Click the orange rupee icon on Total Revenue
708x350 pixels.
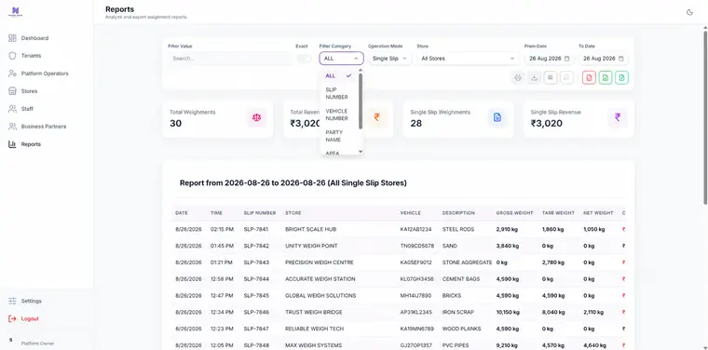[x=377, y=117]
